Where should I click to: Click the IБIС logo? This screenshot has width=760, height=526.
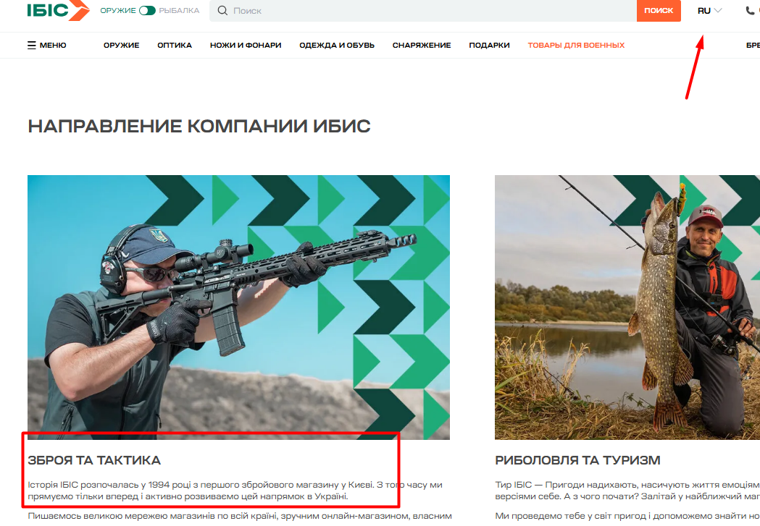click(x=58, y=9)
